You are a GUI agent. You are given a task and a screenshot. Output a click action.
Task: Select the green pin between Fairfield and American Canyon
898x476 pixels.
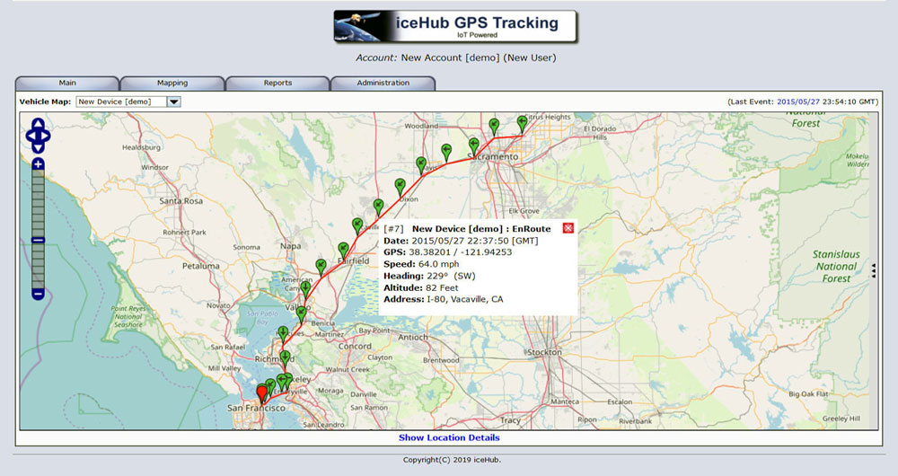(x=321, y=268)
